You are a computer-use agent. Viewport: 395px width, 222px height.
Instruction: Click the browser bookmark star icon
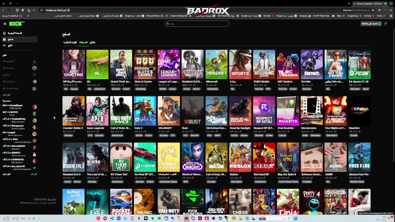pyautogui.click(x=41, y=10)
